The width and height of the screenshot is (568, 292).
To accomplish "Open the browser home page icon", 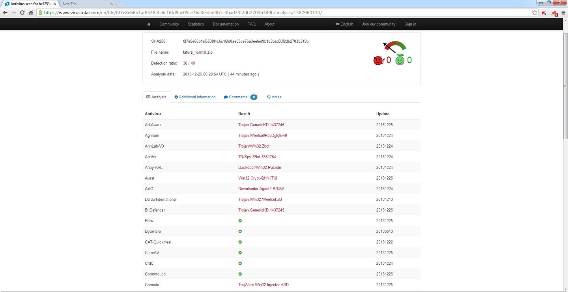I will click(x=31, y=13).
